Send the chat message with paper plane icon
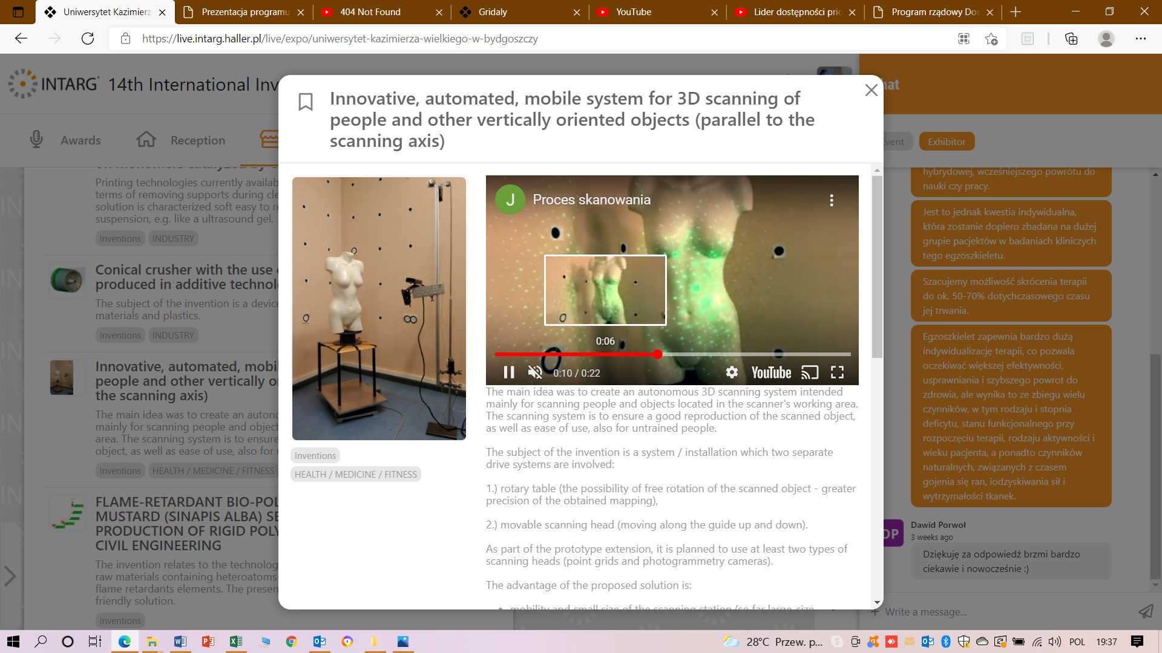Screen dimensions: 1162x653 (1146, 611)
